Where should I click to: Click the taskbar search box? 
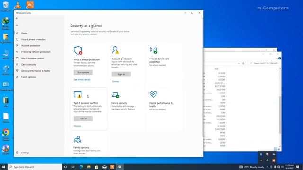[x=35, y=167]
